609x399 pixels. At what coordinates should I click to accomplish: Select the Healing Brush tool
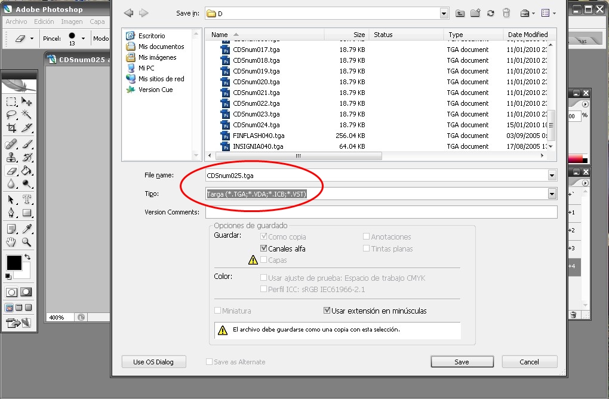click(x=11, y=144)
